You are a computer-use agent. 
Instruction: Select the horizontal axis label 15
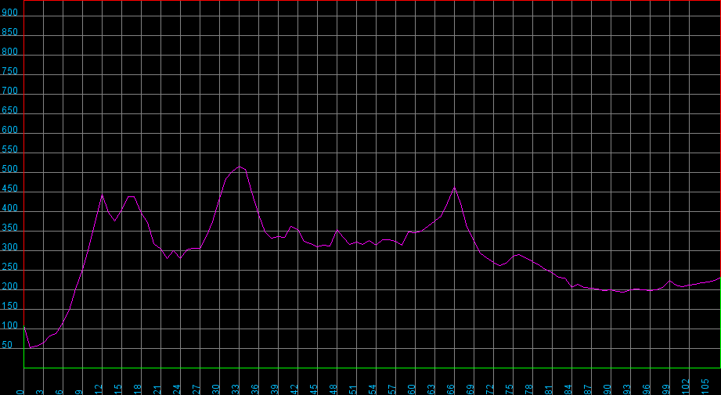[118, 390]
